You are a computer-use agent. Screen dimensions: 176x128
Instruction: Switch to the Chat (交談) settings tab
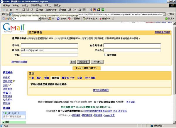(80, 78)
